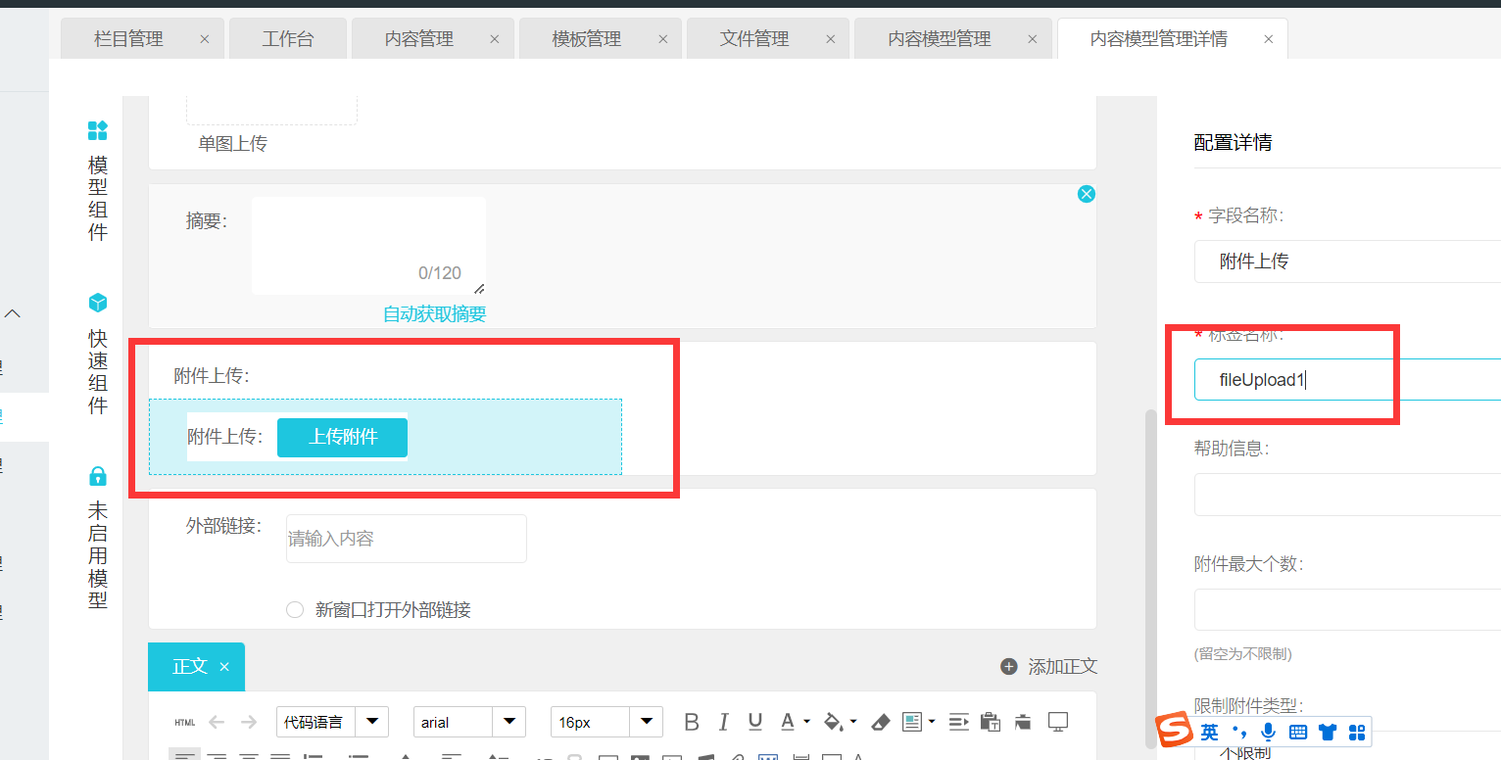The height and width of the screenshot is (760, 1501).
Task: Click the 字段名称 field containing 附件上传
Action: 1347,261
